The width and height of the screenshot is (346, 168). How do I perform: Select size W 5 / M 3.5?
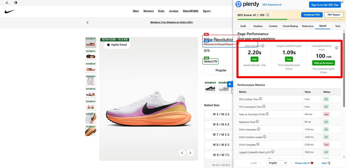tap(219, 114)
